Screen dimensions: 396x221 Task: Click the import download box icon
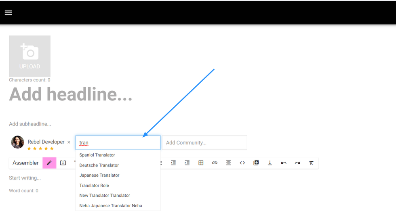pyautogui.click(x=63, y=163)
